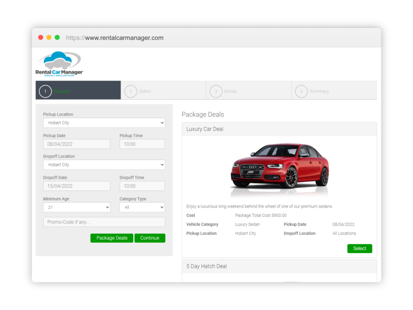Image resolution: width=413 pixels, height=310 pixels.
Task: Click the Continue button
Action: pos(150,238)
